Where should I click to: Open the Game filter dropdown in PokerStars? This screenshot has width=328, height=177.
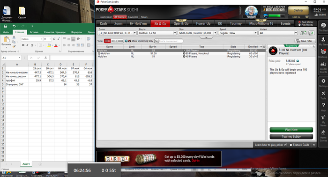pyautogui.click(x=117, y=33)
